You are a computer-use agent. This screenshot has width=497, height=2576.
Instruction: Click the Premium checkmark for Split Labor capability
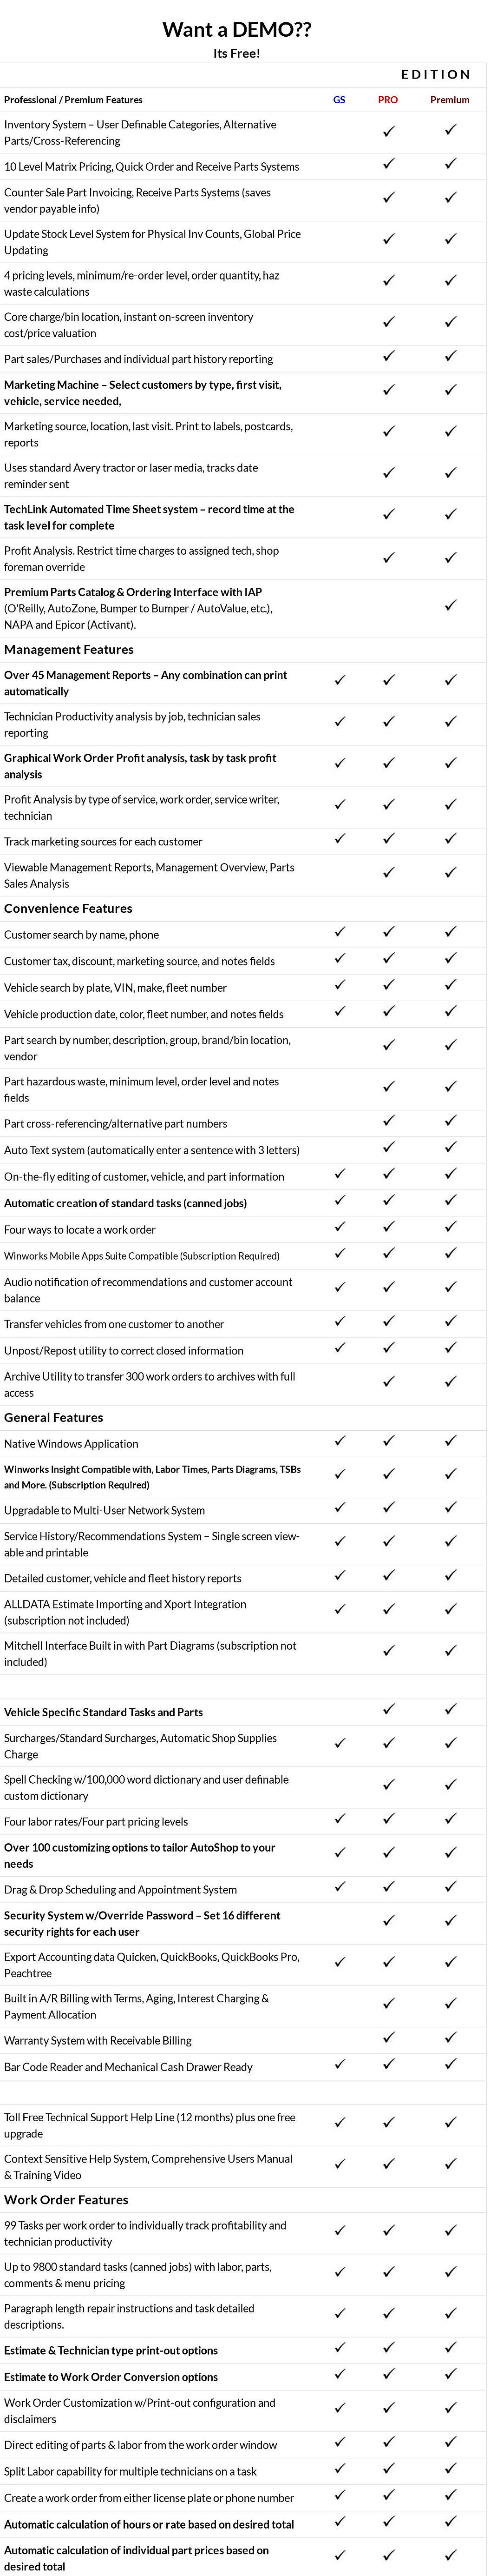click(450, 2468)
